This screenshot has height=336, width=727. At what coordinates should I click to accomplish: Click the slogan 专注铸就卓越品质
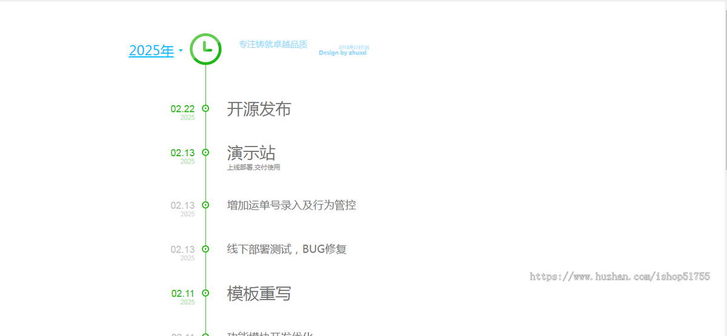(273, 44)
